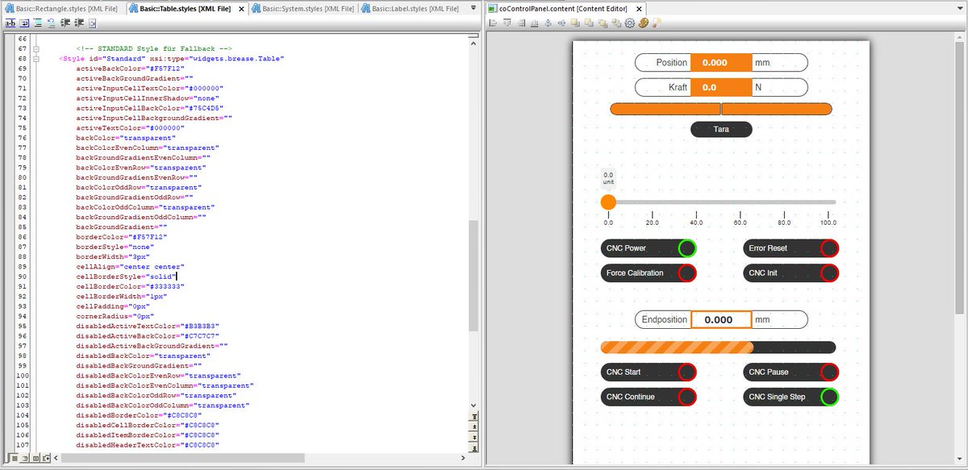Click the bring forward icon
The image size is (968, 470).
[589, 23]
